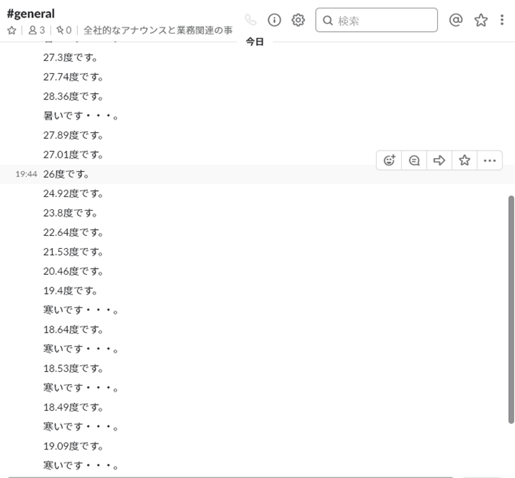Select the 18.53度です message

click(73, 368)
